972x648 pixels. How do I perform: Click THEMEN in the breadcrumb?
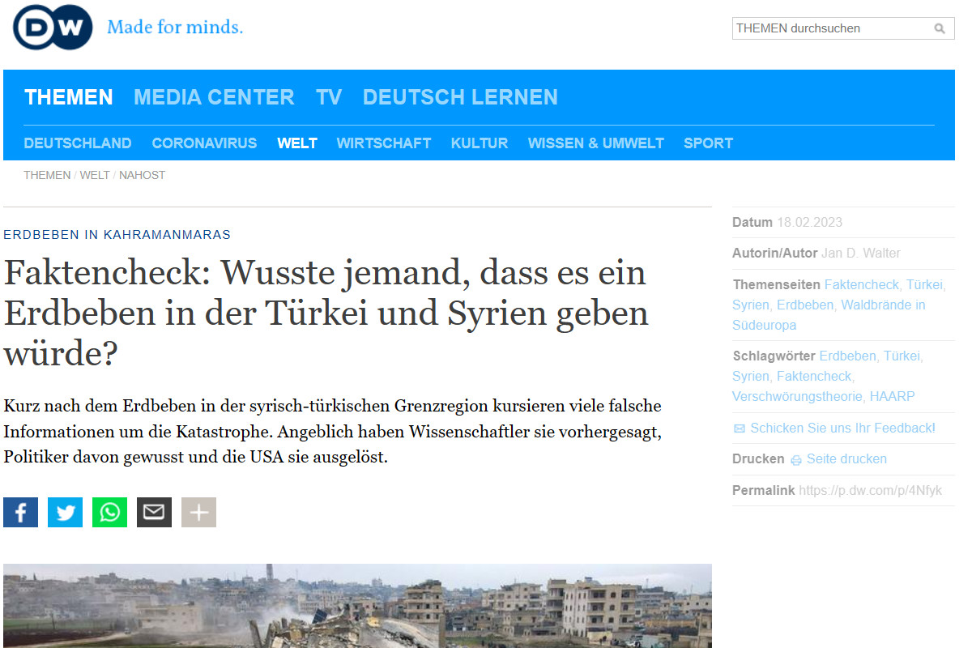[x=47, y=175]
